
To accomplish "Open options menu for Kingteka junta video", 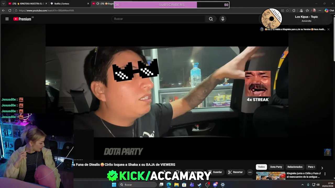I will click(x=325, y=174).
